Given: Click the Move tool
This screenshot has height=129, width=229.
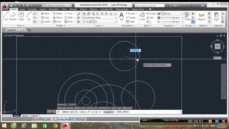Looking at the screenshot, I should [x=45, y=14].
